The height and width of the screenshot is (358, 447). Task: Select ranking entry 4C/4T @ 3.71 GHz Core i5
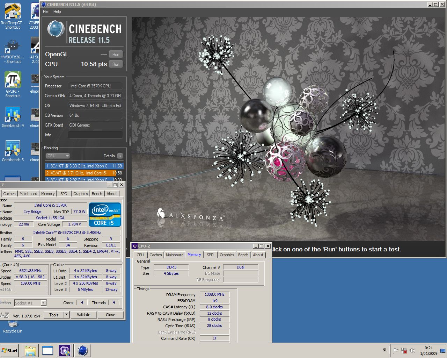(x=84, y=173)
